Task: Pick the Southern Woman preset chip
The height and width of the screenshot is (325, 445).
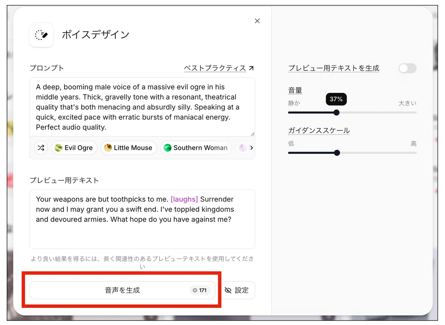Action: click(196, 148)
